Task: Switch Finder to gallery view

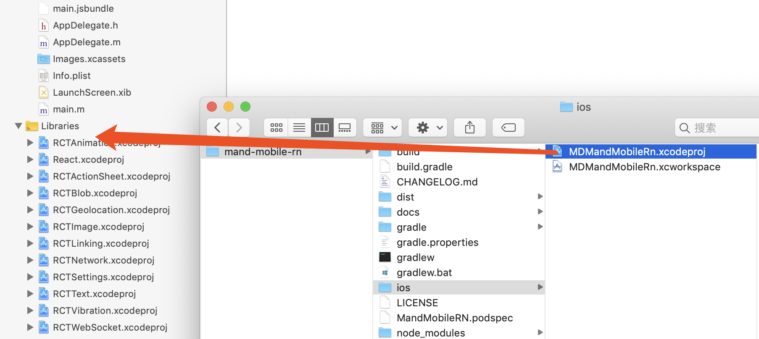Action: pyautogui.click(x=345, y=128)
